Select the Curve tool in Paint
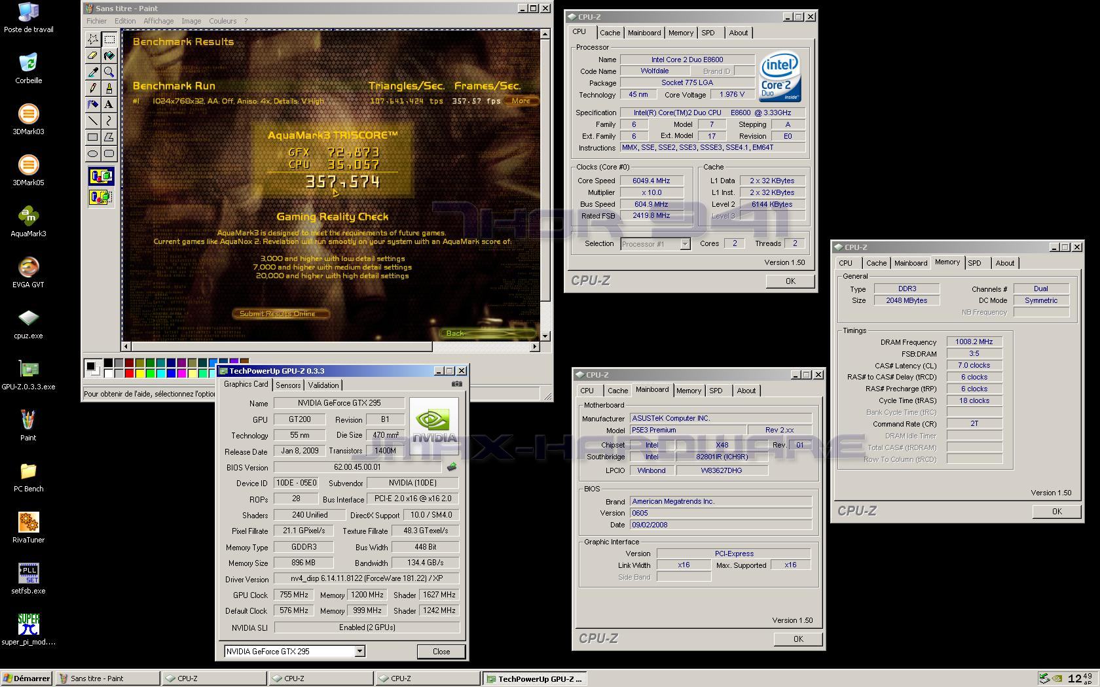 click(109, 120)
